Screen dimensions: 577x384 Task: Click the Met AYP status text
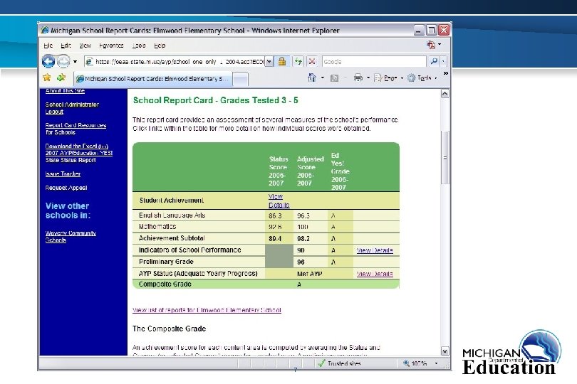point(309,274)
